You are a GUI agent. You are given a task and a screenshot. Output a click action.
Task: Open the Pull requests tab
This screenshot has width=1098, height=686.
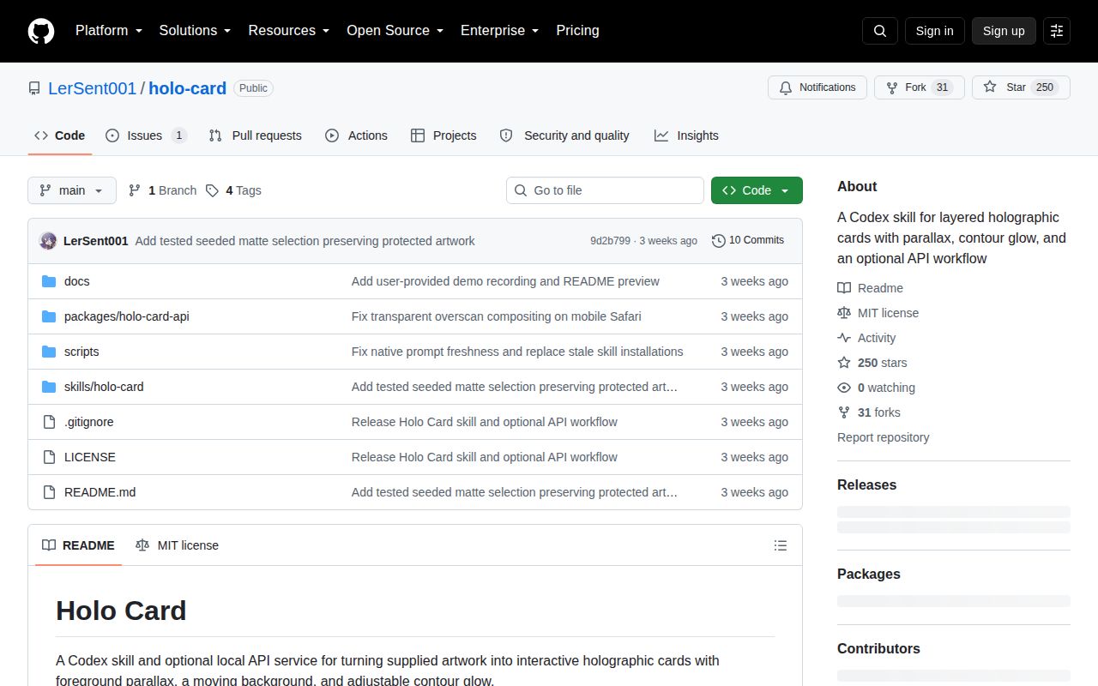click(256, 135)
